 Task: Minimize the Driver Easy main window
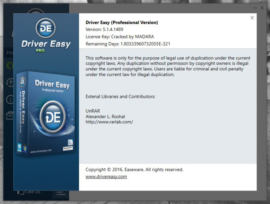(255, 8)
